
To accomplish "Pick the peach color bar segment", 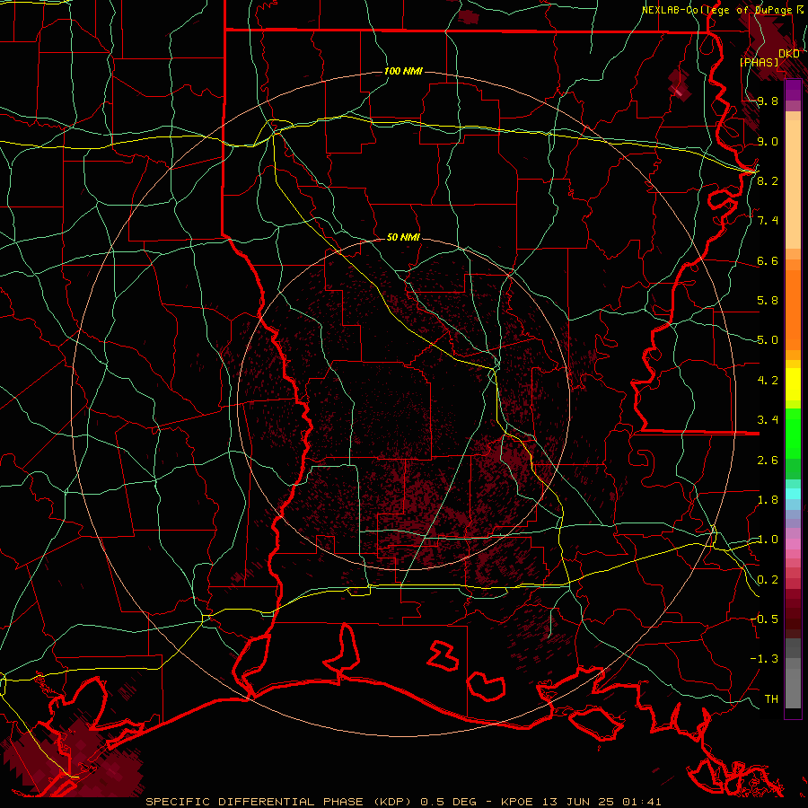I will point(793,184).
